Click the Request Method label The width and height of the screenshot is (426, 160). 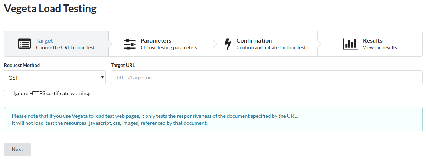(22, 65)
